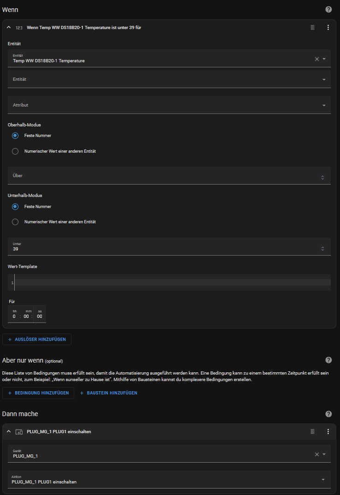Grab the drag handle of the temperature trigger
This screenshot has height=495, width=340.
pyautogui.click(x=312, y=28)
